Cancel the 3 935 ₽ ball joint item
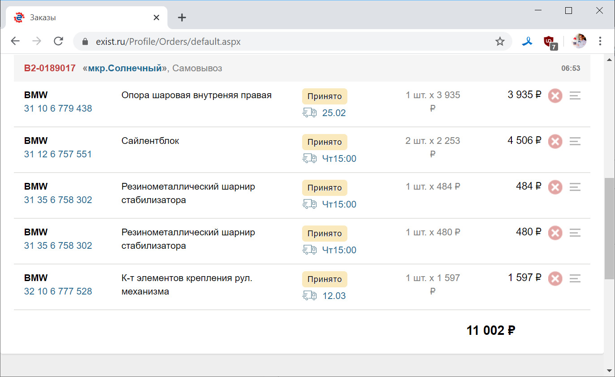 [x=555, y=96]
